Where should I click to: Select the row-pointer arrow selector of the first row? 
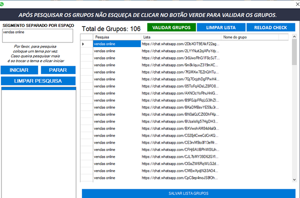(x=87, y=44)
